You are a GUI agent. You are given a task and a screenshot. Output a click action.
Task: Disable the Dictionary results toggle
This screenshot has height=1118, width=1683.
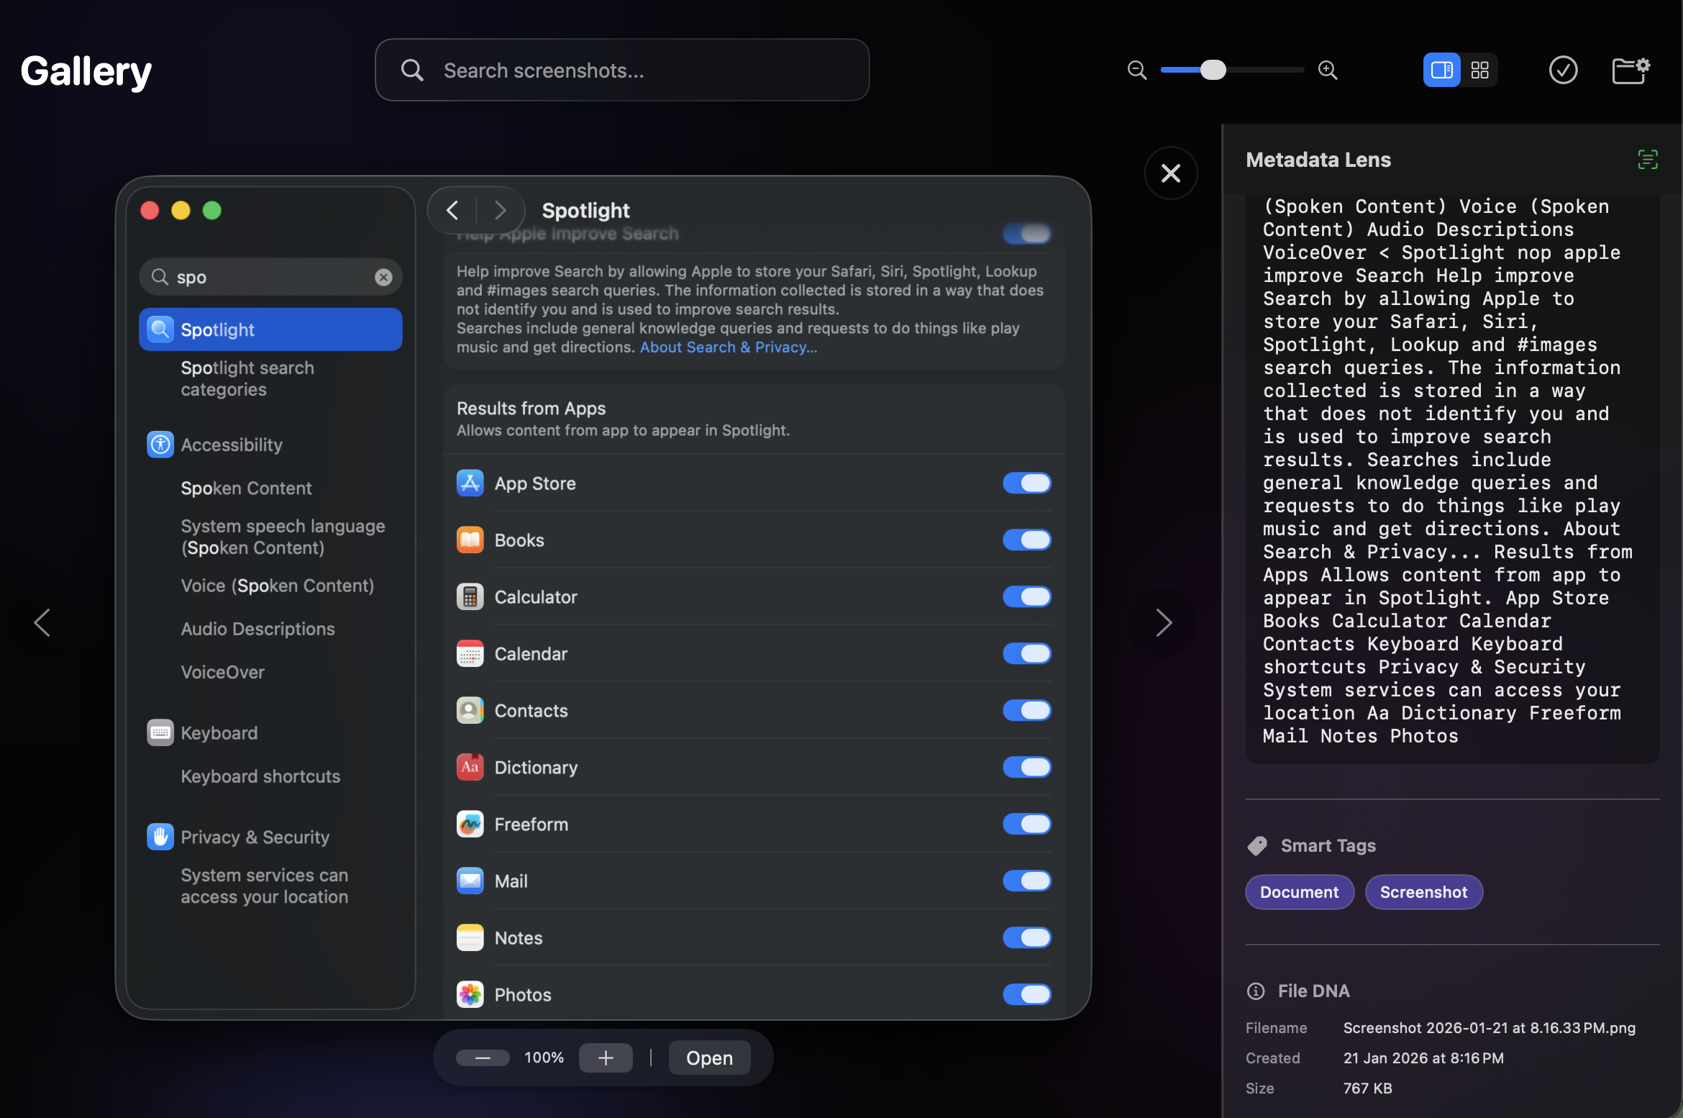pos(1026,767)
